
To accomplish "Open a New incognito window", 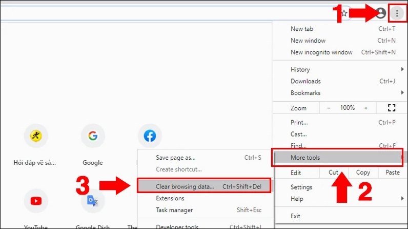I will (340, 52).
